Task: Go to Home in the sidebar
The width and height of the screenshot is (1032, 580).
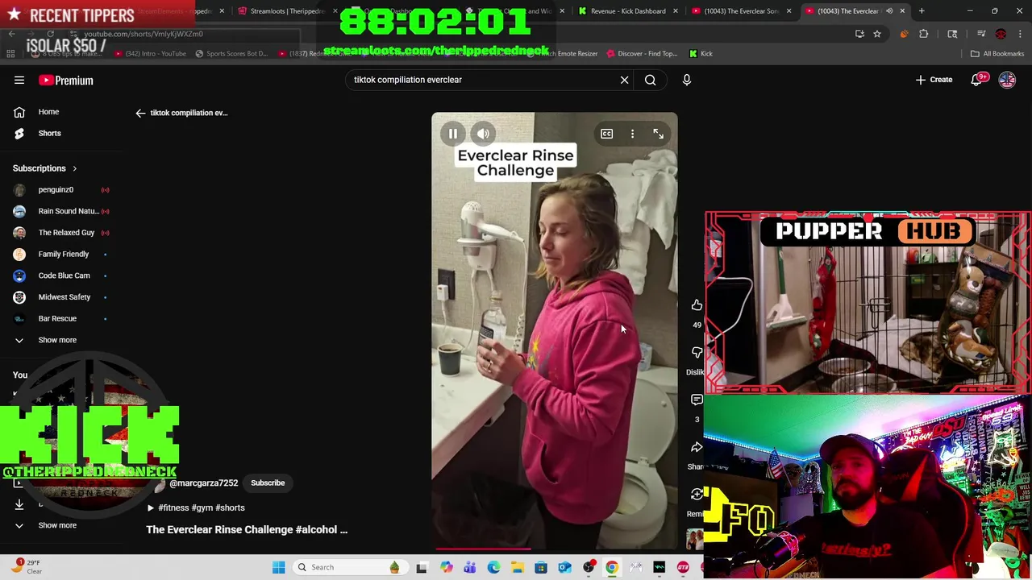Action: [x=48, y=112]
